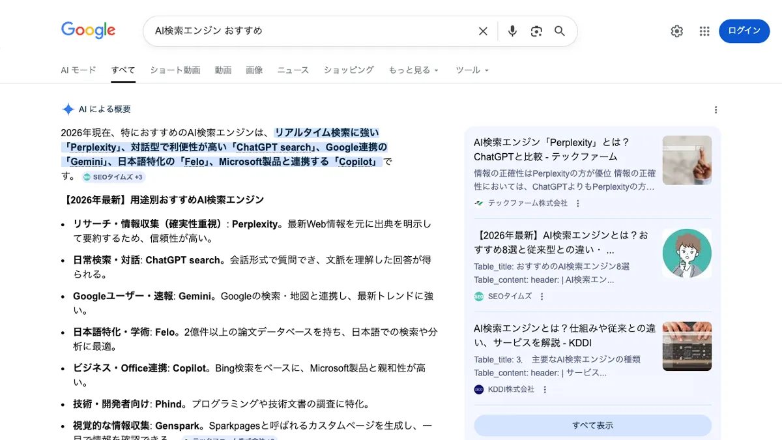The height and width of the screenshot is (440, 782).
Task: Expand the ツール dropdown
Action: tap(472, 70)
